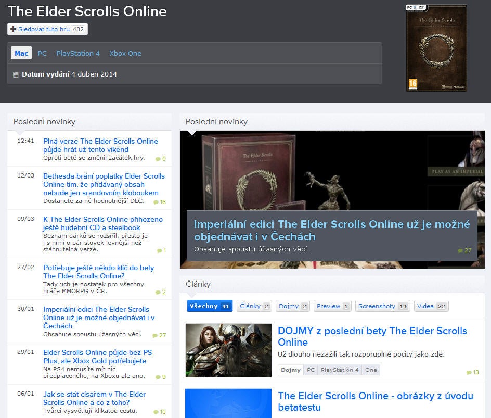Filter articles by Dojmy 2
This screenshot has width=491, height=418.
tap(293, 306)
